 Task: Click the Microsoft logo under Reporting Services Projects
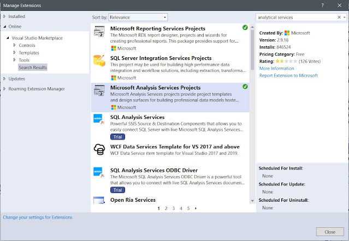point(114,48)
